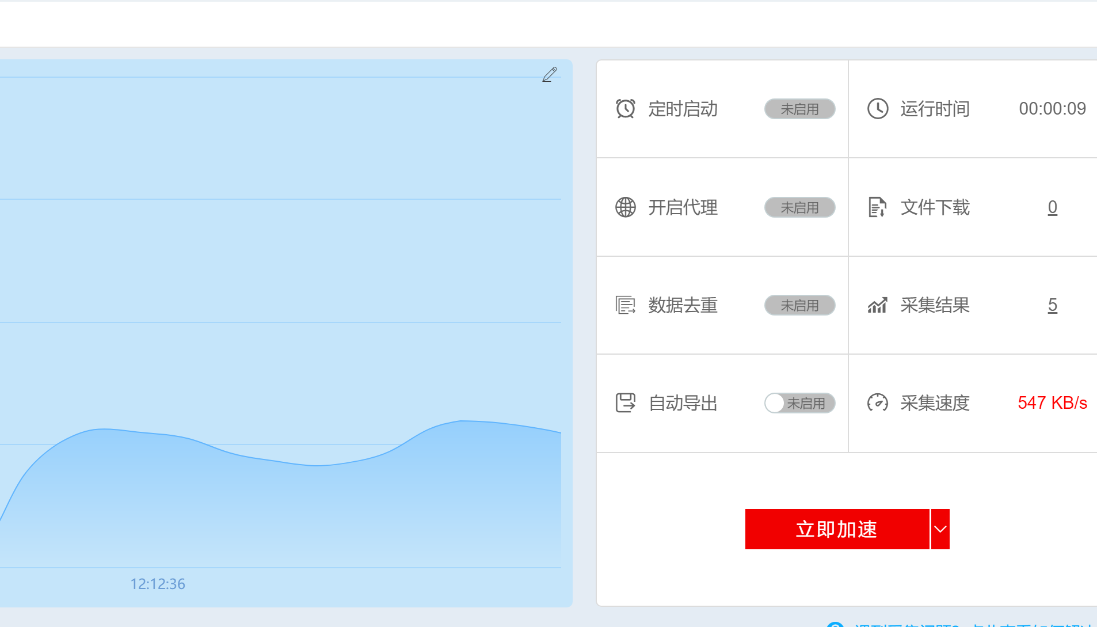Click the 开启代理 label
The width and height of the screenshot is (1097, 627).
tap(683, 207)
